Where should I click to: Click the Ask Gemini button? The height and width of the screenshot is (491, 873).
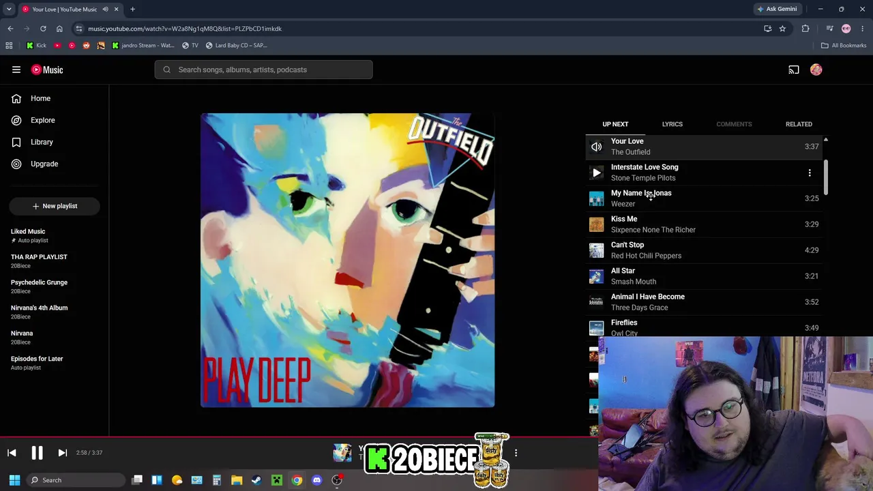coord(777,9)
